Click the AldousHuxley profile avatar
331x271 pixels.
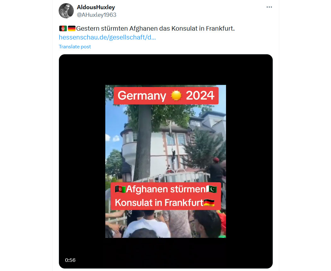click(x=66, y=11)
